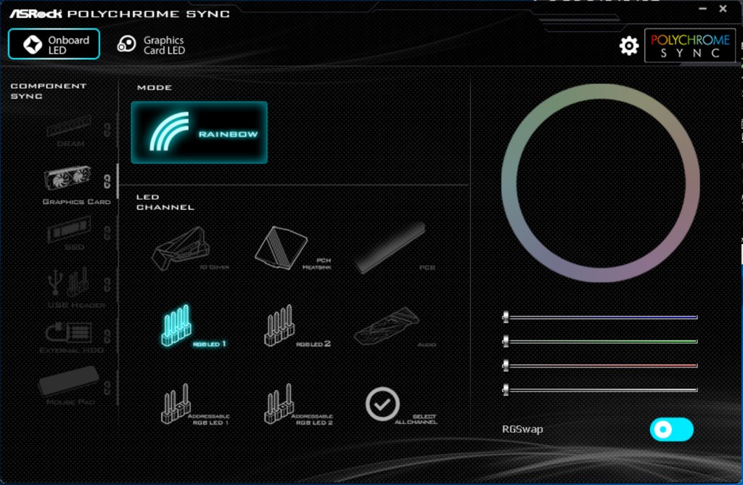This screenshot has height=485, width=743.
Task: Toggle the External HDD sync link
Action: coord(107,336)
